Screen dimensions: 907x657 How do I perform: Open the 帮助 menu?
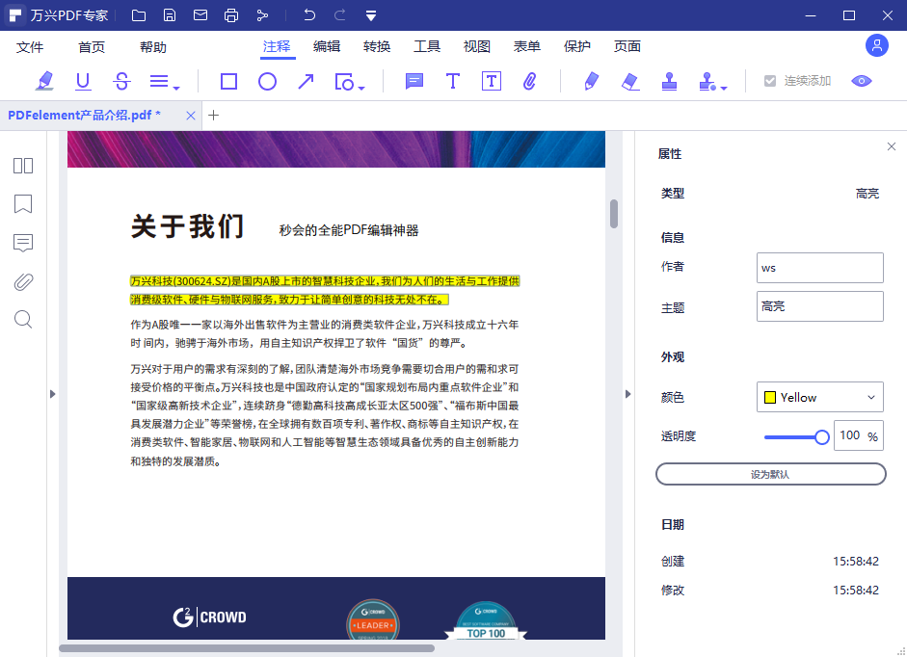pos(153,47)
